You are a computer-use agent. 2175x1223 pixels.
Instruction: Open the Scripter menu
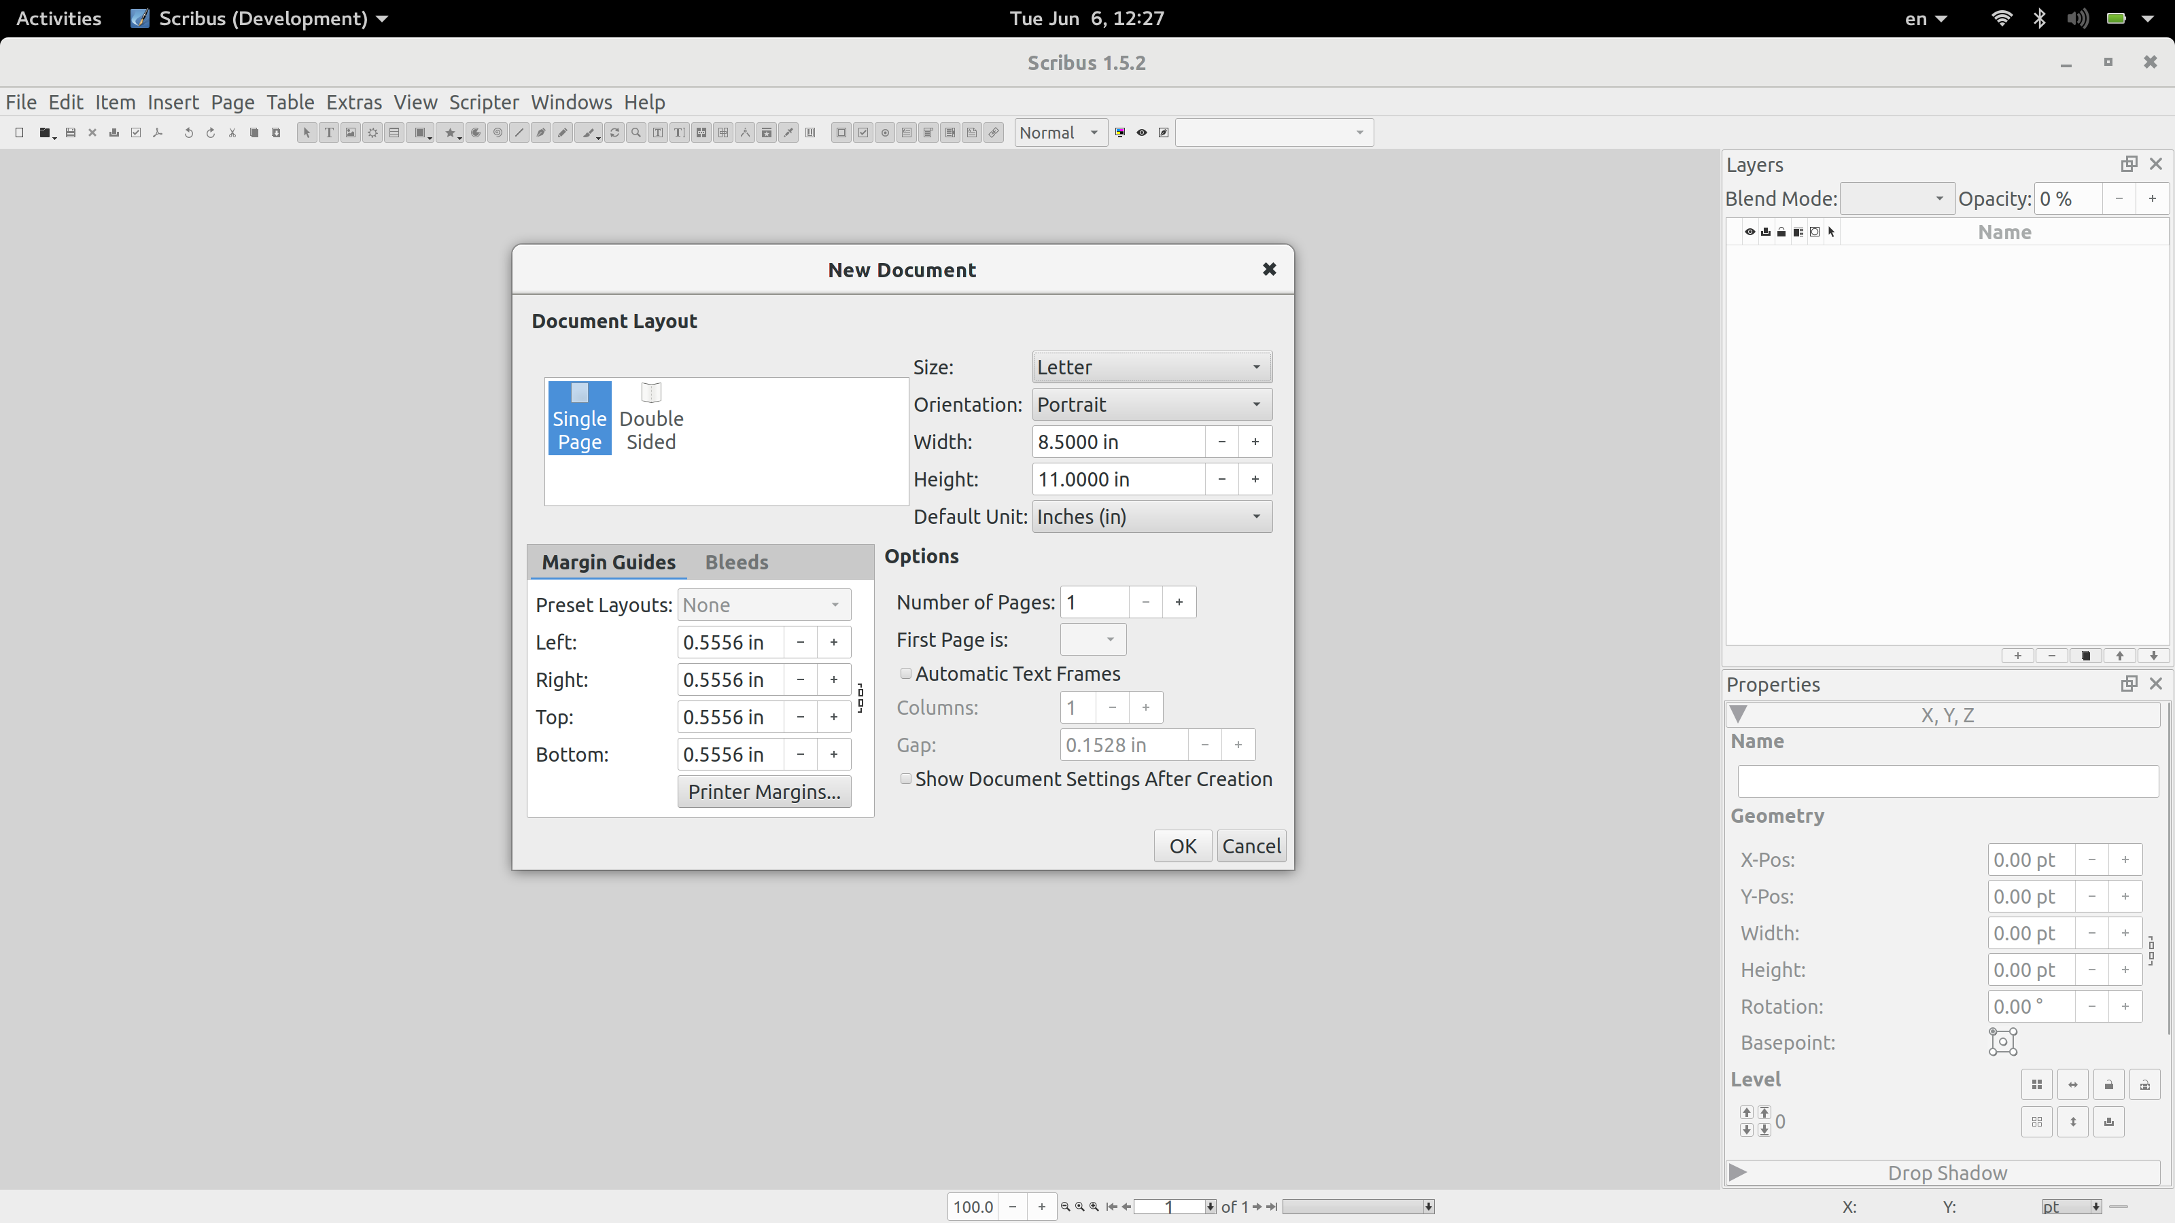click(483, 102)
